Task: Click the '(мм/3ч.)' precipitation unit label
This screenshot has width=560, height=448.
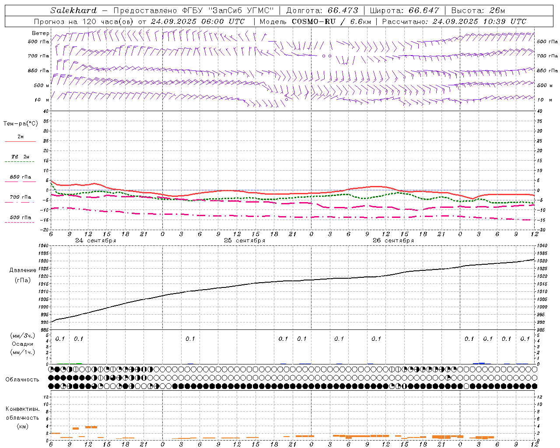Action: pos(23,336)
